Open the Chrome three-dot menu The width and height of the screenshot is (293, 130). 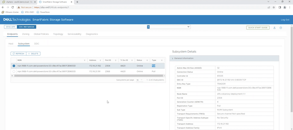pyautogui.click(x=290, y=7)
